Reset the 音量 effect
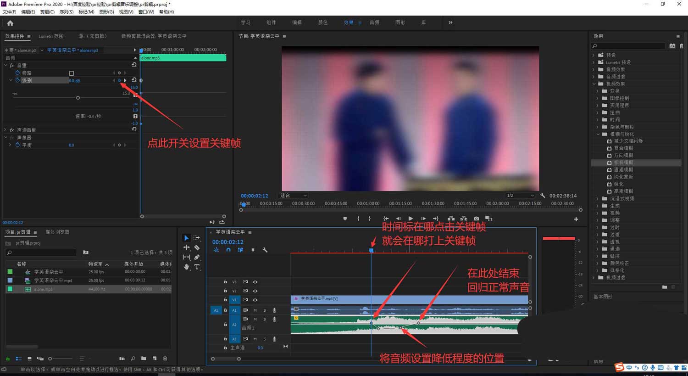This screenshot has width=688, height=376. tap(134, 65)
